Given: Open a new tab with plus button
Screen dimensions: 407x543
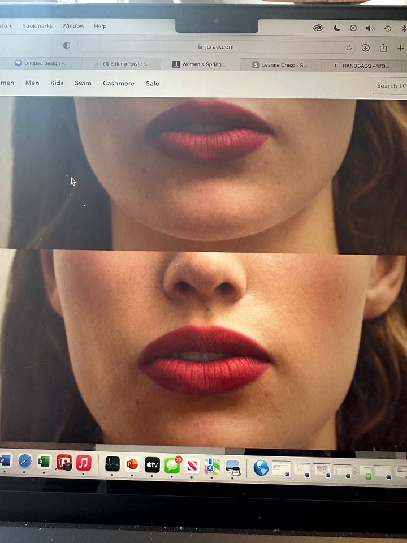Looking at the screenshot, I should tap(400, 48).
